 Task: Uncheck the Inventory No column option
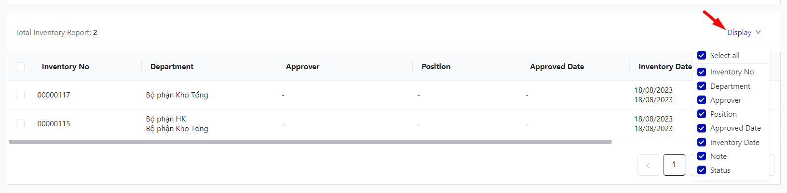coord(702,72)
